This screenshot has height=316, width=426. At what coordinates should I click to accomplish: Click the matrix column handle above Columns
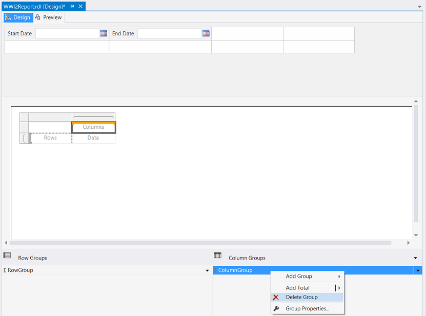tap(93, 117)
